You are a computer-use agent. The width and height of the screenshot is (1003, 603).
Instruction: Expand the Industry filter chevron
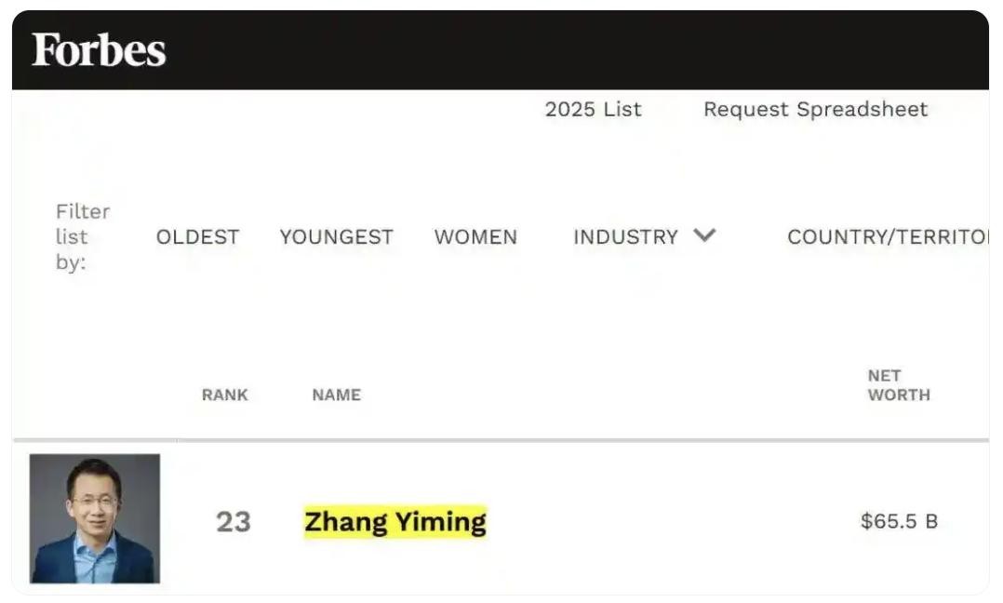click(705, 235)
